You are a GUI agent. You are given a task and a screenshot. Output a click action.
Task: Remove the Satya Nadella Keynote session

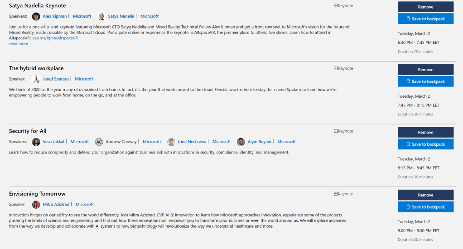tap(425, 7)
